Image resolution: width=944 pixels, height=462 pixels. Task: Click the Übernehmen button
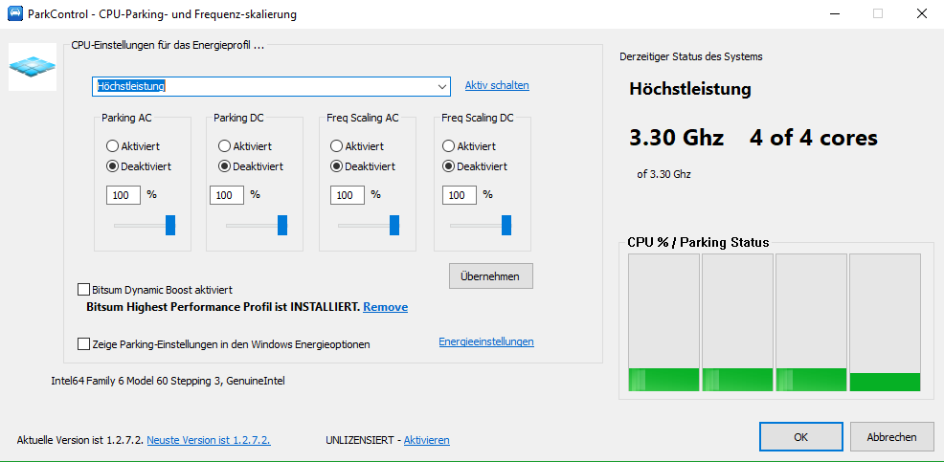490,276
